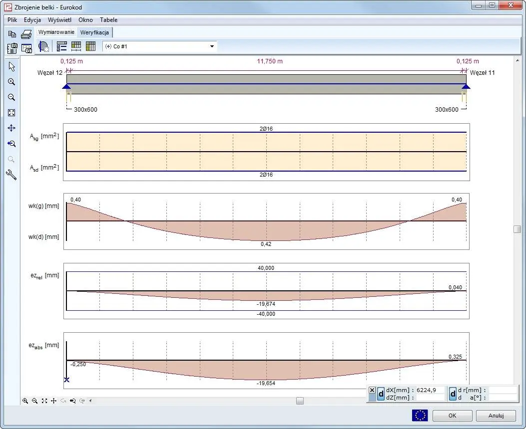Click the print icon
526x429 pixels.
[x=26, y=34]
